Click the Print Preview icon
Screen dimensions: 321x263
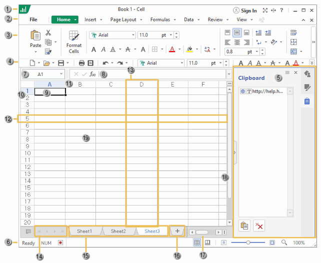tap(90, 63)
